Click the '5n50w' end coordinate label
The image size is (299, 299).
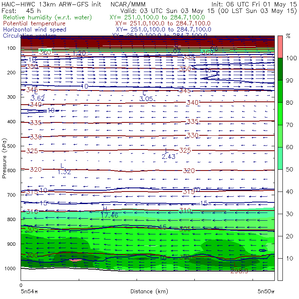click(x=266, y=291)
